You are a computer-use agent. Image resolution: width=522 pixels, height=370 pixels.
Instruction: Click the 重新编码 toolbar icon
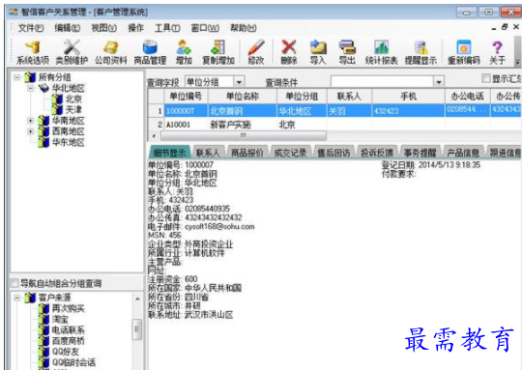(463, 52)
